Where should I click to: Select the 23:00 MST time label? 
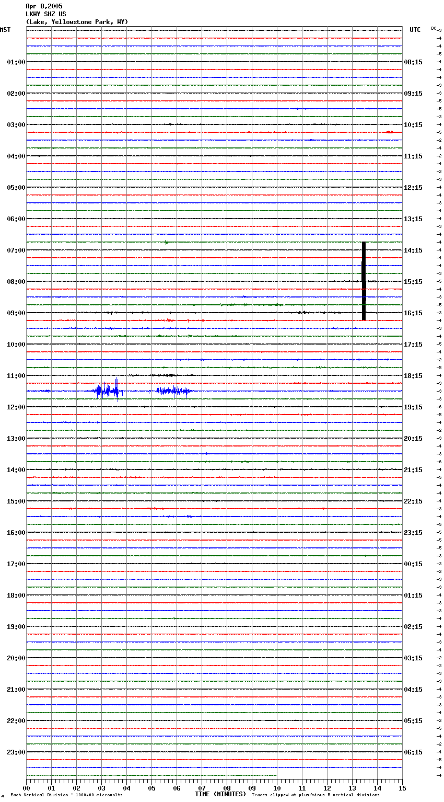16,752
